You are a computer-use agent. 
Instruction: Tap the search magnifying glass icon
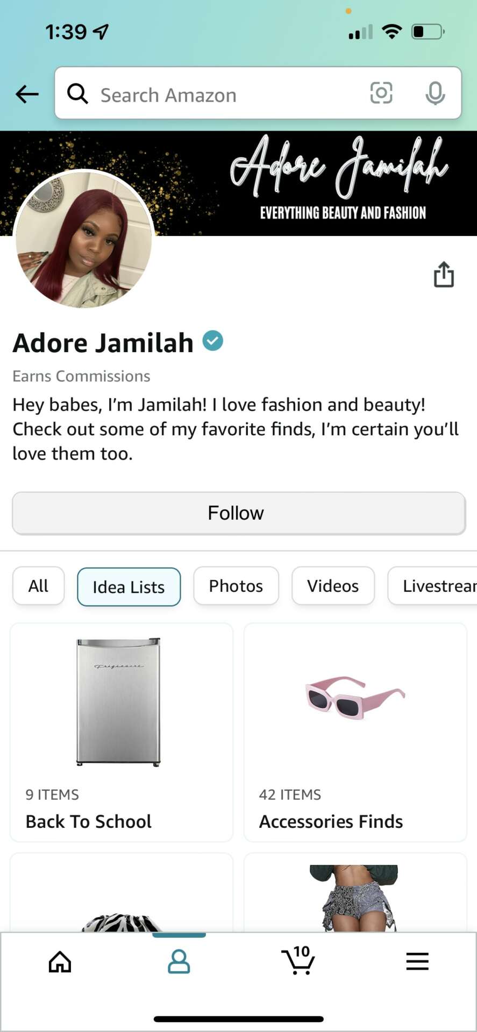[78, 94]
